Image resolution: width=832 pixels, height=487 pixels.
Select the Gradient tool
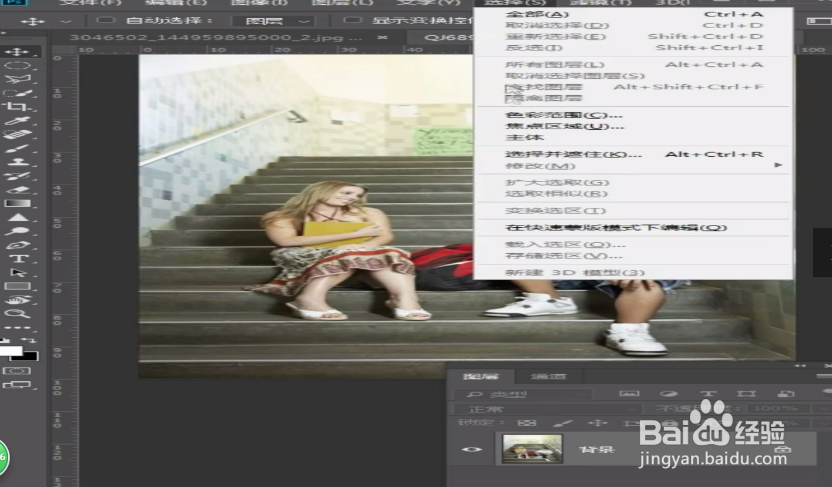pyautogui.click(x=18, y=204)
